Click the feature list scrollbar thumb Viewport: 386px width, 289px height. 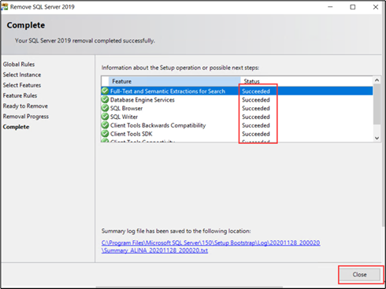point(377,104)
